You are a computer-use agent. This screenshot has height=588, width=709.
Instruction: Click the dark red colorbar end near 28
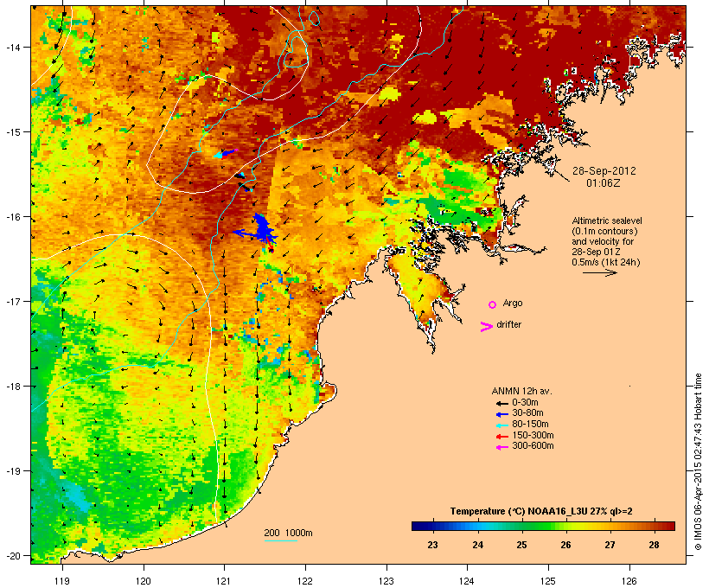point(665,526)
